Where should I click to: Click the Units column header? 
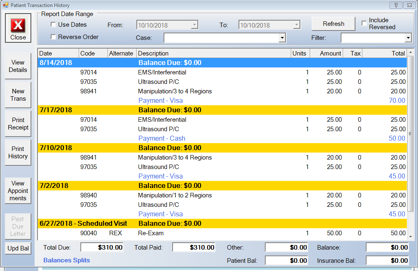301,53
